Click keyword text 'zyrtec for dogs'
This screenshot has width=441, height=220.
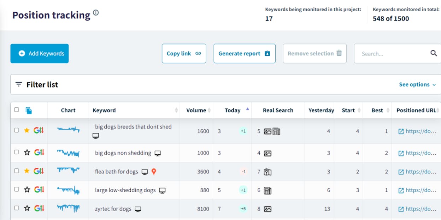pos(113,209)
